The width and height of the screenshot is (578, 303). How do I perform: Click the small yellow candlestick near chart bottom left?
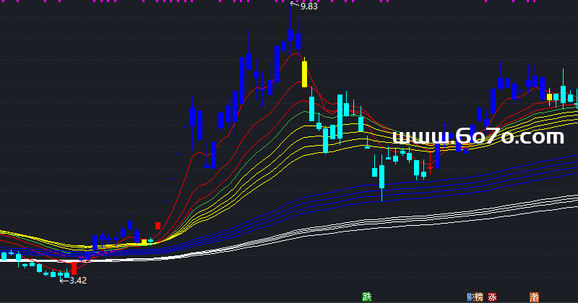click(144, 242)
